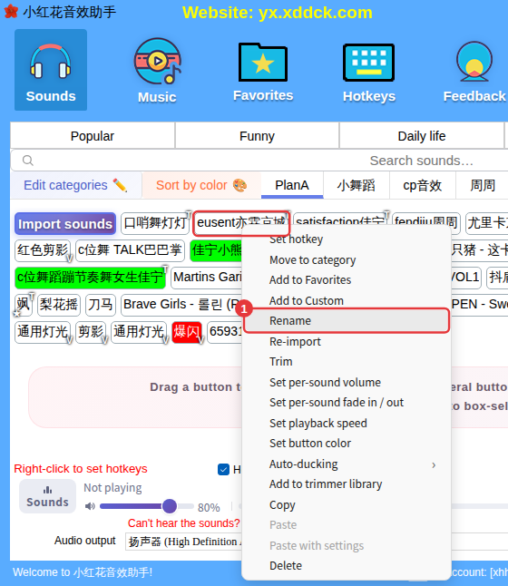Image resolution: width=508 pixels, height=586 pixels.
Task: Click the red flower app logo
Action: 11,12
